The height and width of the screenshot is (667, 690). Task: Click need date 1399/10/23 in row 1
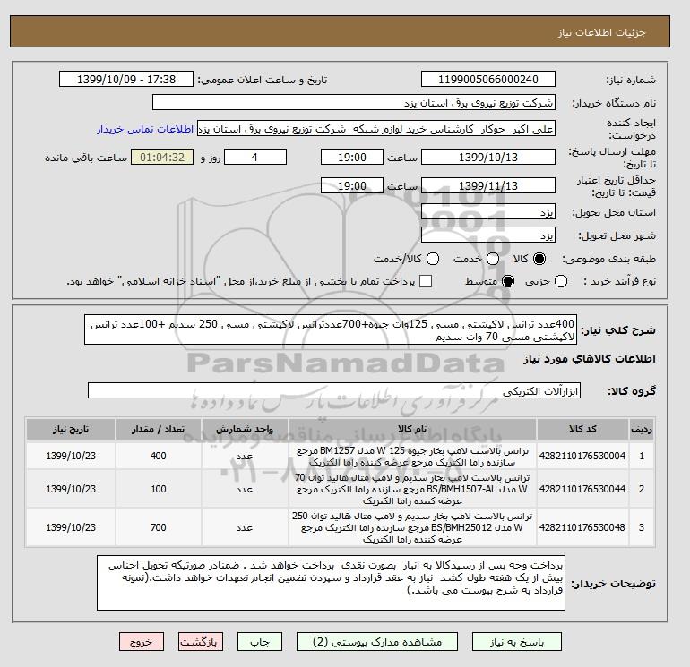tap(71, 456)
